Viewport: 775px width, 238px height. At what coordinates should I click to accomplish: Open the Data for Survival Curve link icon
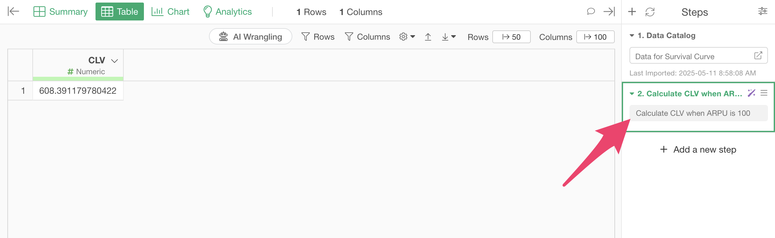point(758,56)
